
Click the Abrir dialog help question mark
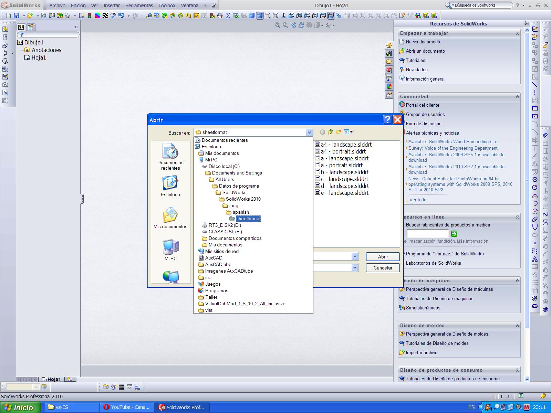(x=387, y=119)
